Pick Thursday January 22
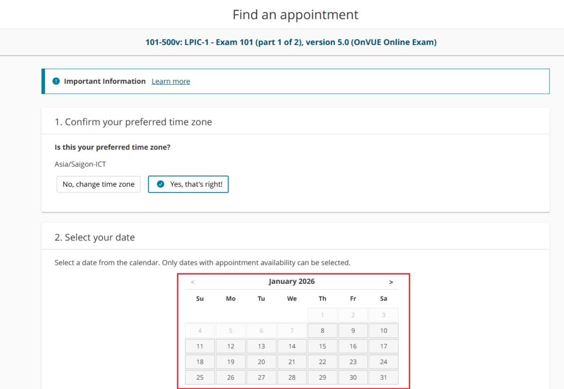Screen dimensions: 564x389 pos(322,362)
